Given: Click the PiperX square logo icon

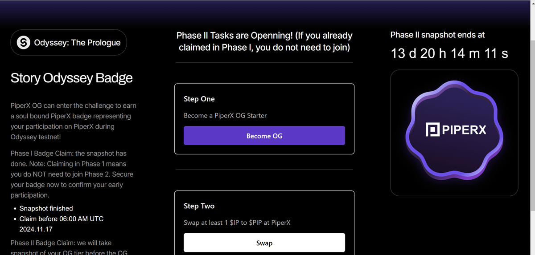Looking at the screenshot, I should [x=432, y=130].
